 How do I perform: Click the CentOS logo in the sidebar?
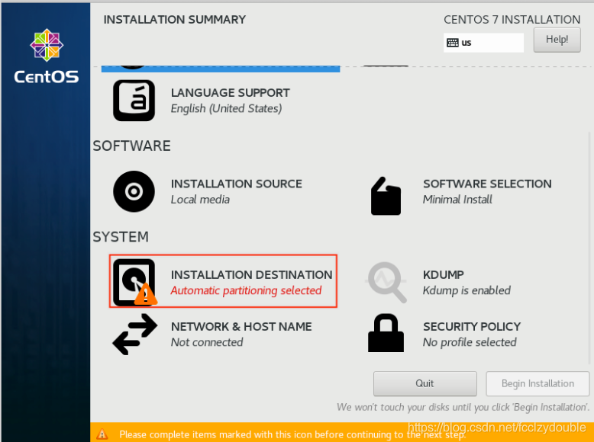tap(47, 56)
